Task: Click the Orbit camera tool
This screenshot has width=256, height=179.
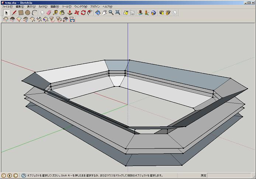Action: pos(98,13)
